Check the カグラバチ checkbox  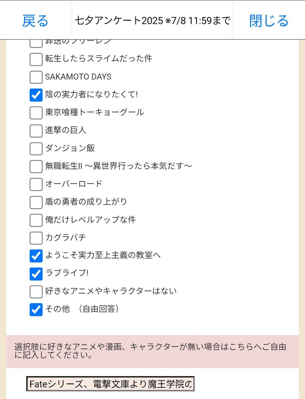(36, 238)
